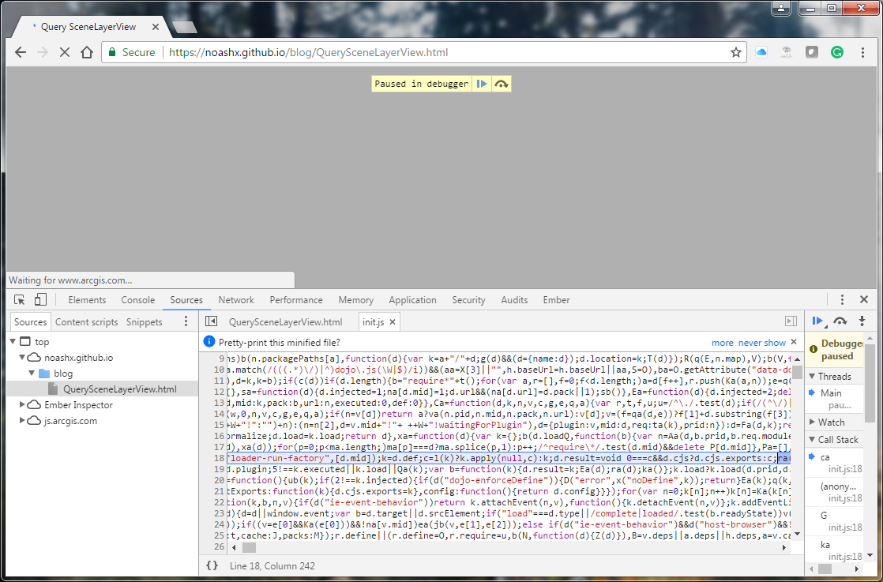Click line number 20 in the gutter

(x=219, y=480)
